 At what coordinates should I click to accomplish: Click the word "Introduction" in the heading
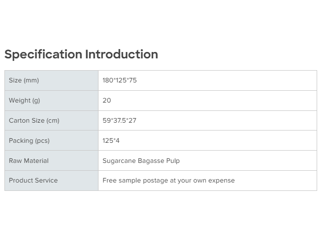coord(122,54)
